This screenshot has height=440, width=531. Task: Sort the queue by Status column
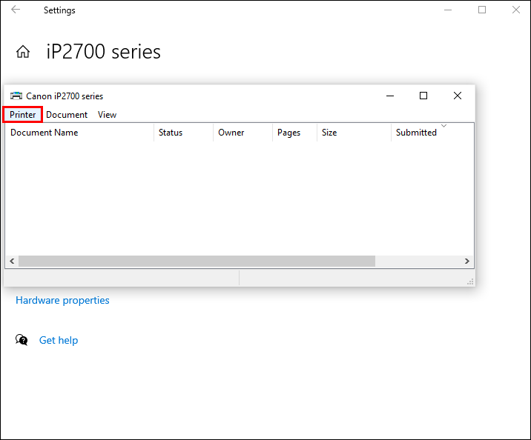pos(171,133)
